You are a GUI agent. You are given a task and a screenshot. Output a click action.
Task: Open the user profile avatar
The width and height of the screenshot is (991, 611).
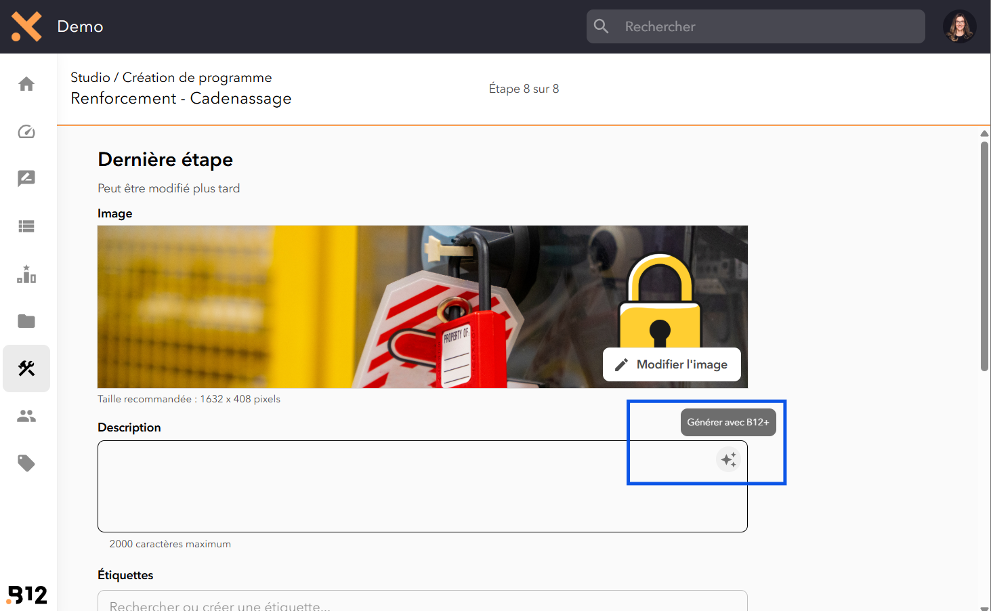pyautogui.click(x=959, y=26)
